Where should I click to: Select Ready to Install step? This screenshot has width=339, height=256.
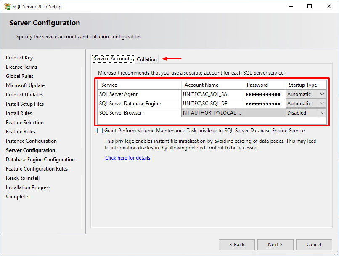pos(23,178)
